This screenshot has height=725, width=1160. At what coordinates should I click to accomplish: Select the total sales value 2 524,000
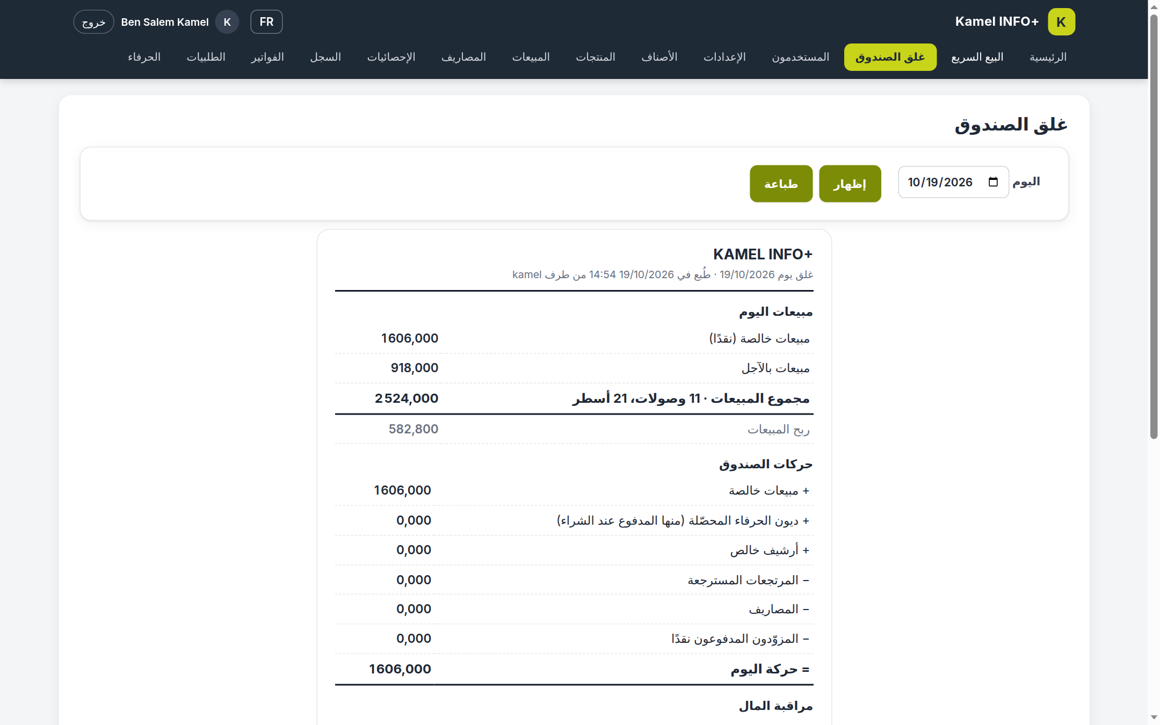coord(407,398)
